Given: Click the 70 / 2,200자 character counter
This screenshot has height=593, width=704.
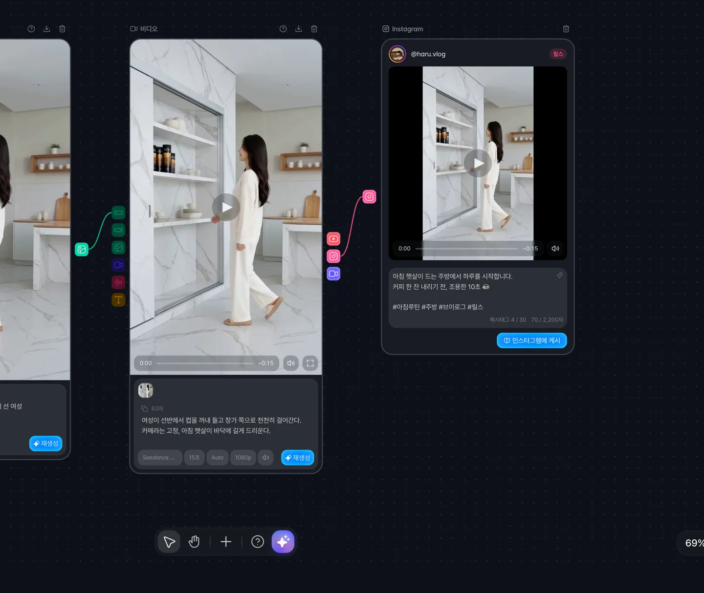Looking at the screenshot, I should coord(547,320).
